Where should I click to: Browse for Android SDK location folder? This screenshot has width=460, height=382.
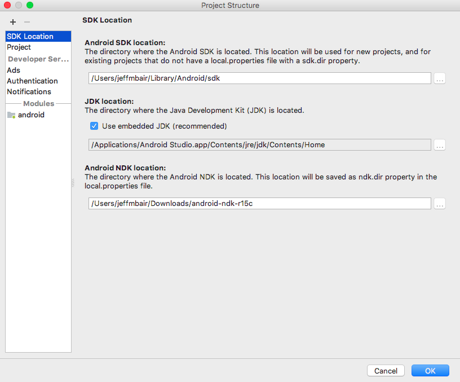[x=440, y=78]
